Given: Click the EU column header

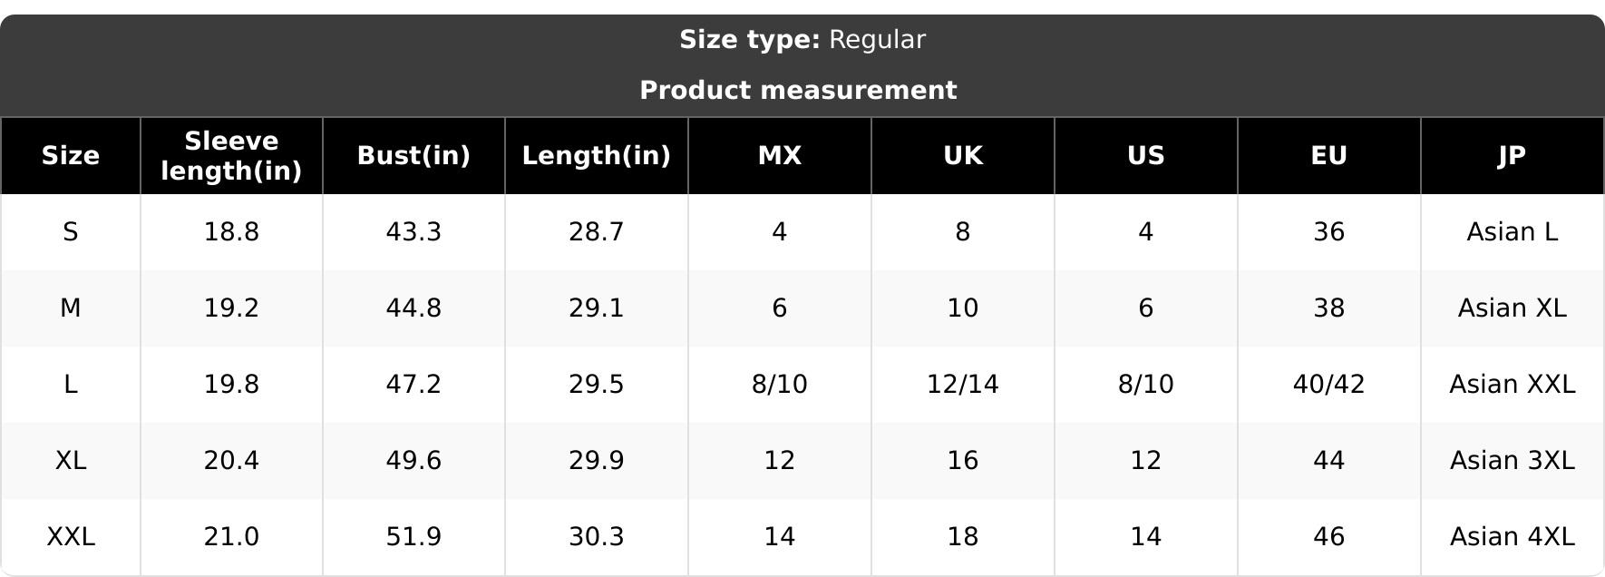Looking at the screenshot, I should point(1329,156).
